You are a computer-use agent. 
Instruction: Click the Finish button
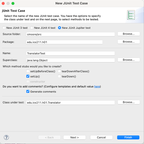tap(128, 137)
